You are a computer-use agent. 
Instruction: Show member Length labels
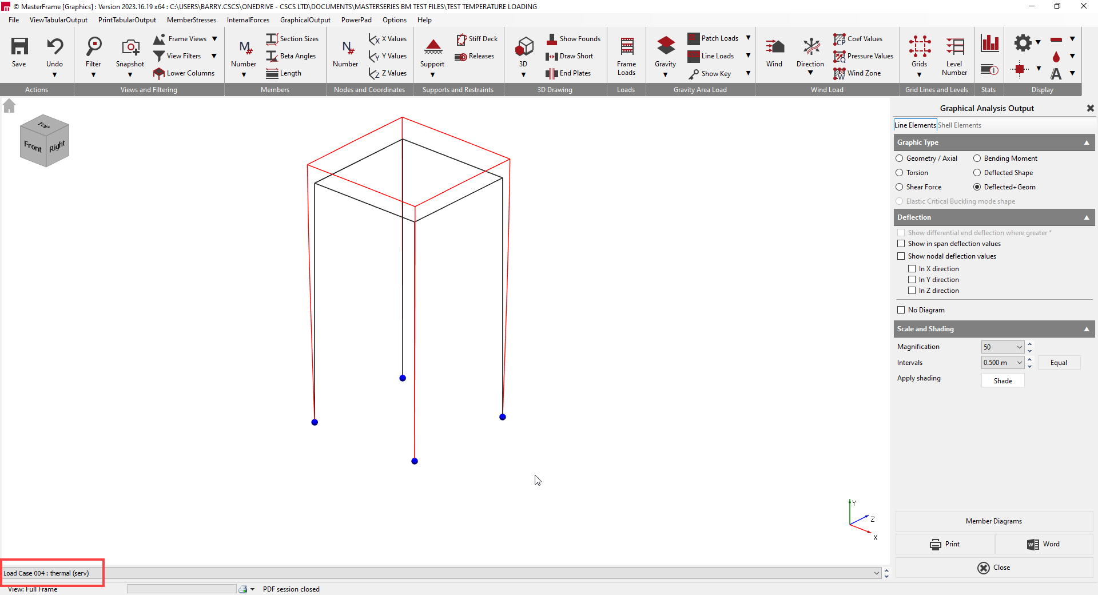[x=284, y=73]
